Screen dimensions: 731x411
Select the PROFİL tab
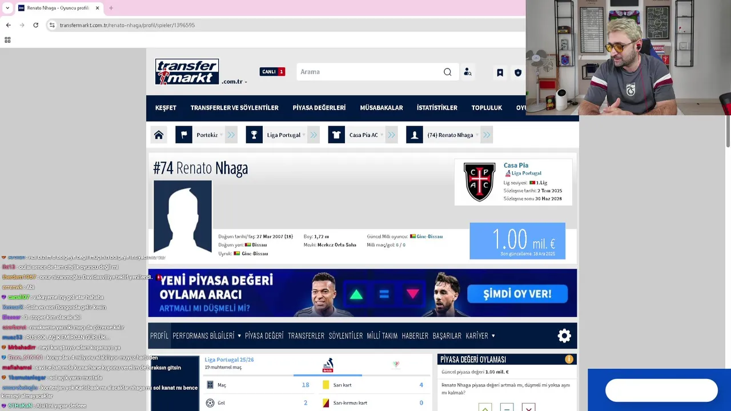pyautogui.click(x=159, y=336)
